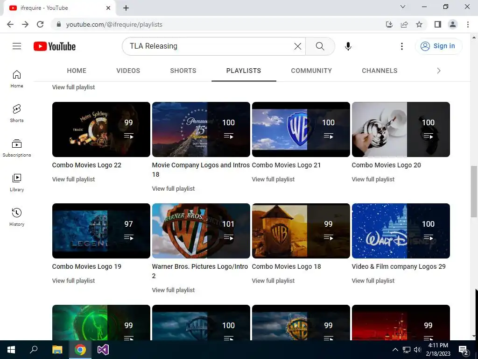Viewport: 478px width, 359px height.
Task: Click the install app icon in address bar
Action: click(x=389, y=24)
